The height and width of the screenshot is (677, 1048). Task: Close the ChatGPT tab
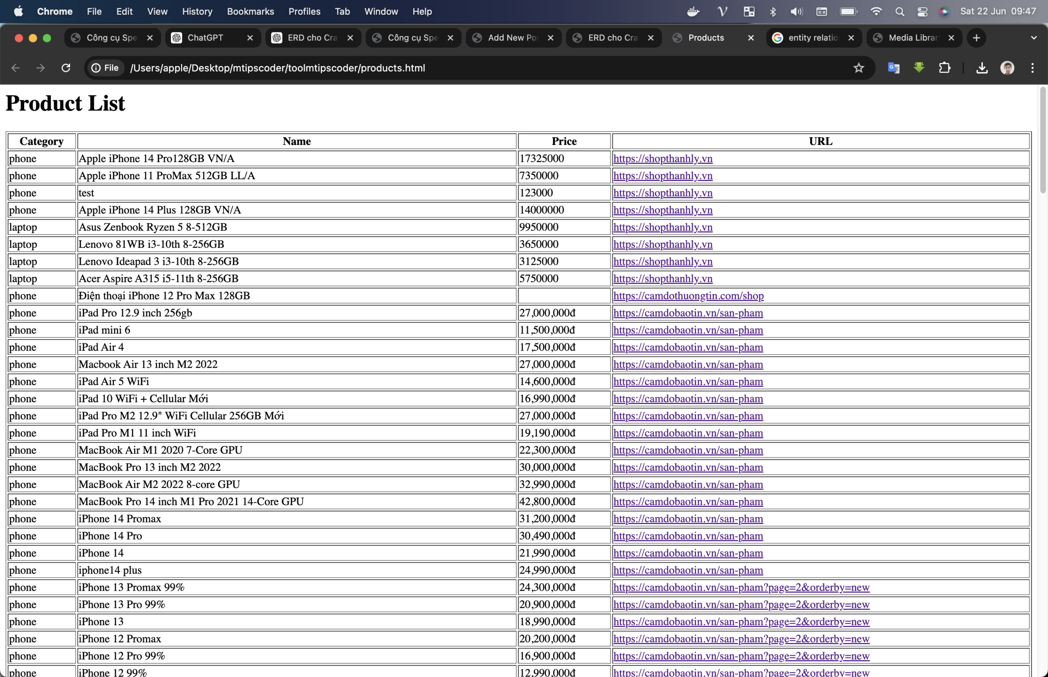point(250,38)
